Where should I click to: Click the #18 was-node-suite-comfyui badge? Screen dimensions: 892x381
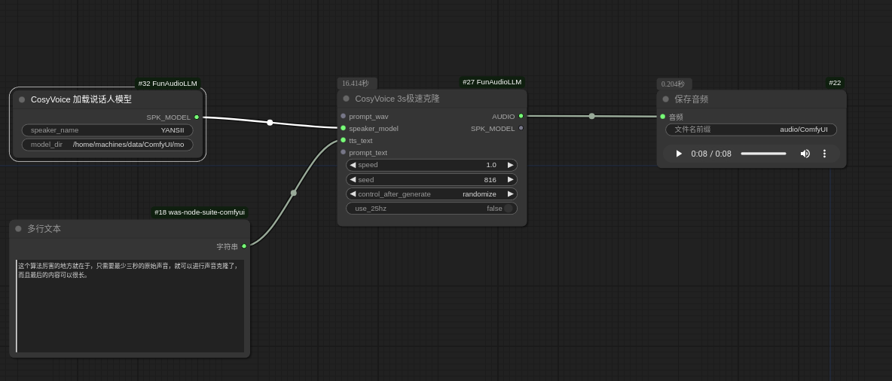click(200, 212)
